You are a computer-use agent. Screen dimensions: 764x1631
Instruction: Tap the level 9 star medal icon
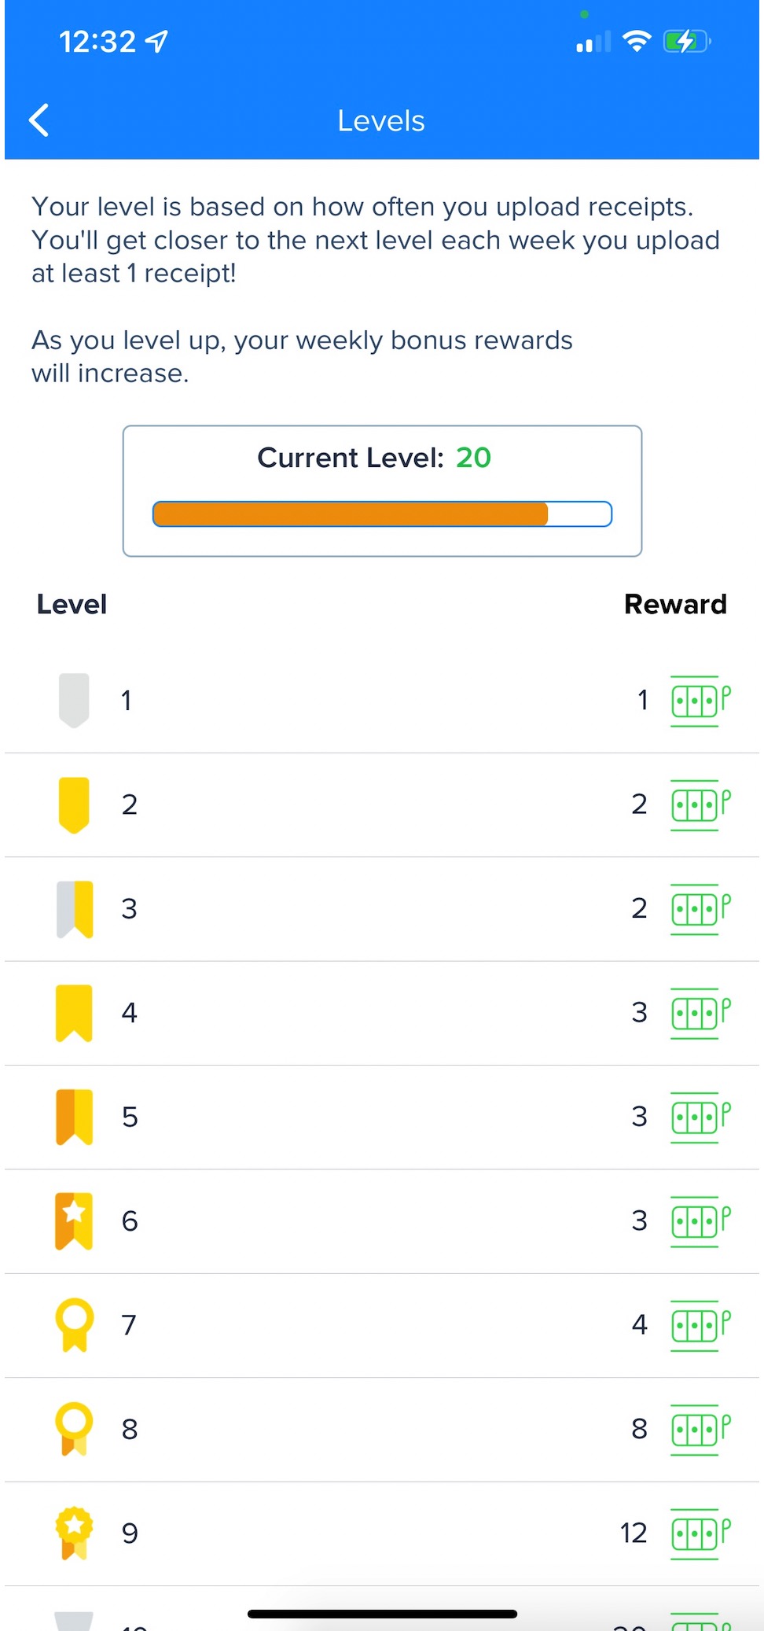tap(74, 1532)
